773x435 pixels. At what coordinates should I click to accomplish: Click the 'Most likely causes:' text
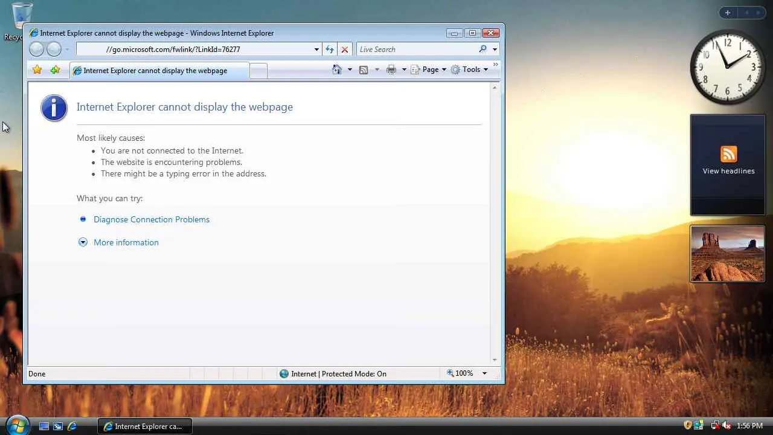pos(111,138)
